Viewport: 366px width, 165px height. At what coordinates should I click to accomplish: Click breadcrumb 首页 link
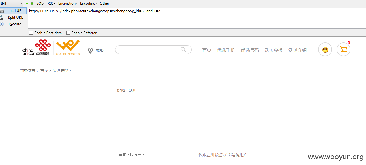pos(44,70)
